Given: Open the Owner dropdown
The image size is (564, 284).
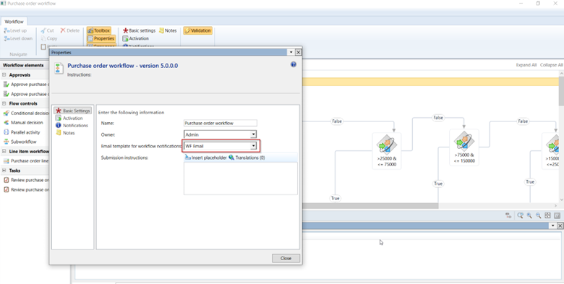Looking at the screenshot, I should (253, 134).
